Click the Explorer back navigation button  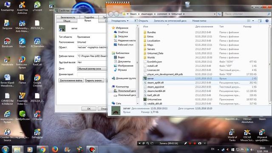[x=111, y=14]
